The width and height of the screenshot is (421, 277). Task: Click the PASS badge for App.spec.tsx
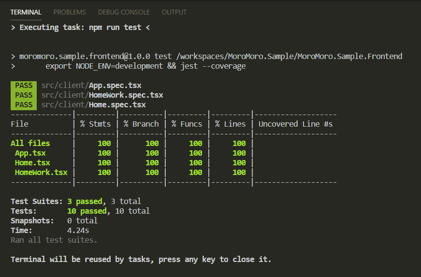coord(24,86)
